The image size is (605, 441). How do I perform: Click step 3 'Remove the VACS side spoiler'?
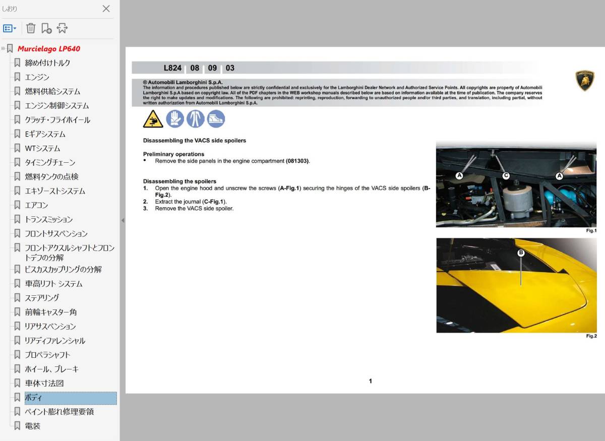click(x=194, y=208)
